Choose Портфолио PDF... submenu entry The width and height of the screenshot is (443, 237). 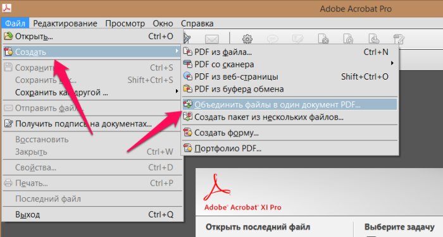[290, 148]
